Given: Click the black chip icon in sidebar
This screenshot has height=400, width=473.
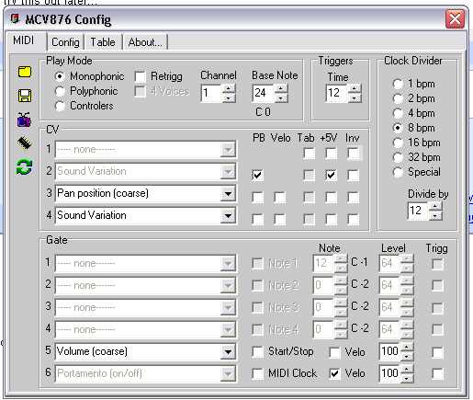Looking at the screenshot, I should [x=25, y=143].
